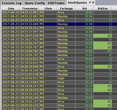Select the highlighted BidSize 13 cell at 06:06:39.998
117x110 pixels.
coord(102,67)
